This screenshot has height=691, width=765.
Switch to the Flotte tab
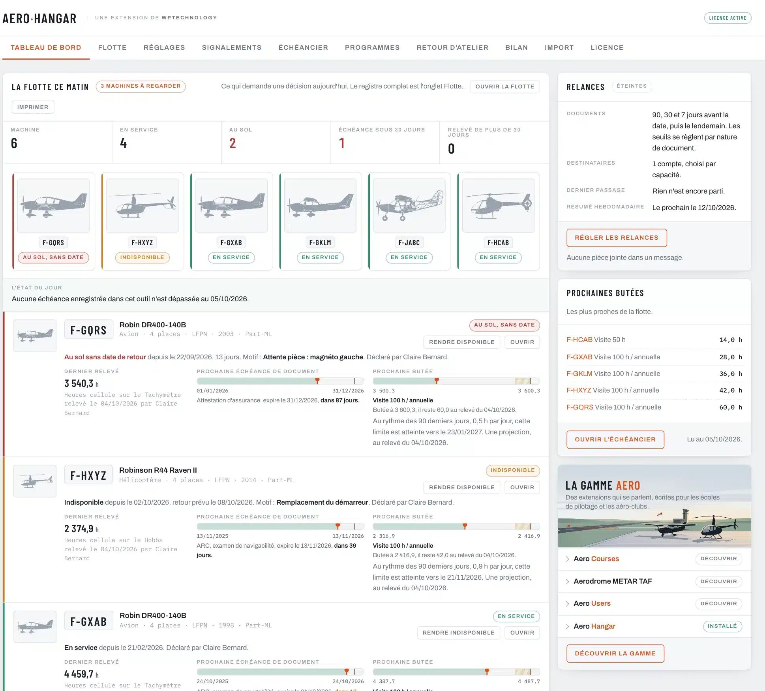[112, 47]
